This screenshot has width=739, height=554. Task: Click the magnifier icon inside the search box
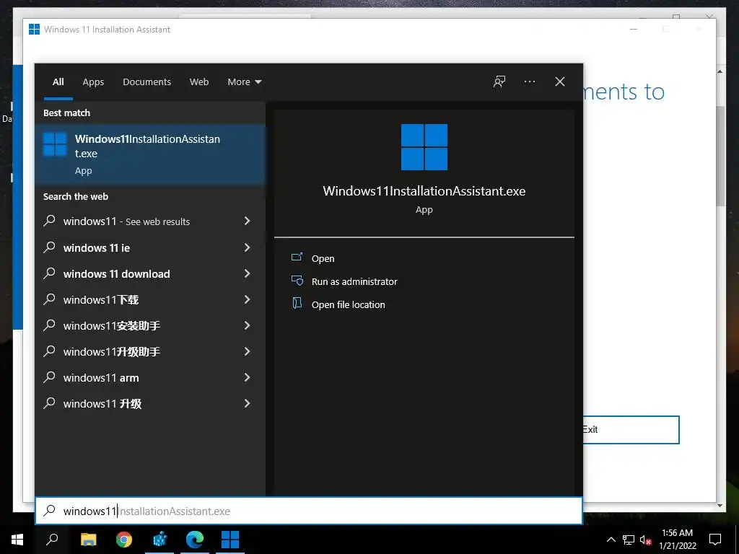[x=50, y=510]
